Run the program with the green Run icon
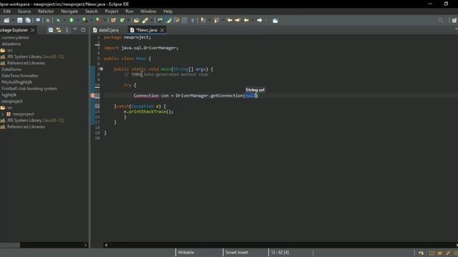Image resolution: width=458 pixels, height=257 pixels. click(72, 20)
